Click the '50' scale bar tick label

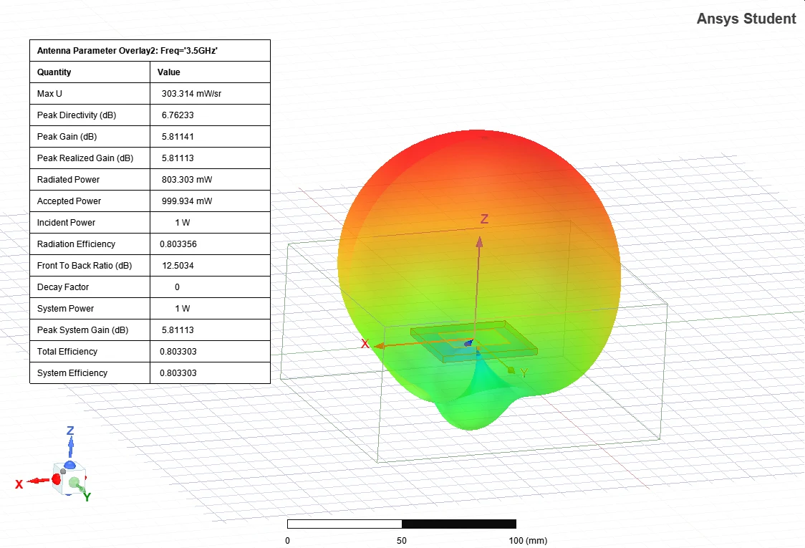click(x=402, y=540)
